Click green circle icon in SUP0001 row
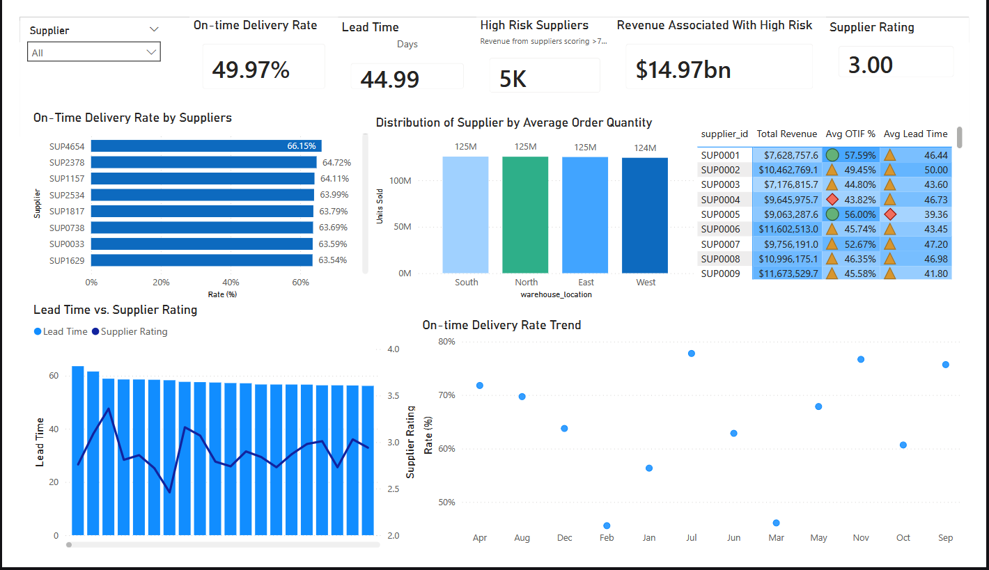Viewport: 989px width, 570px height. pyautogui.click(x=832, y=155)
